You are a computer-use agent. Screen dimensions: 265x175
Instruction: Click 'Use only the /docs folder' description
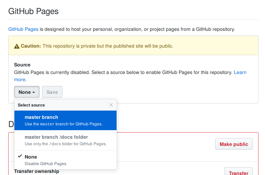click(66, 144)
